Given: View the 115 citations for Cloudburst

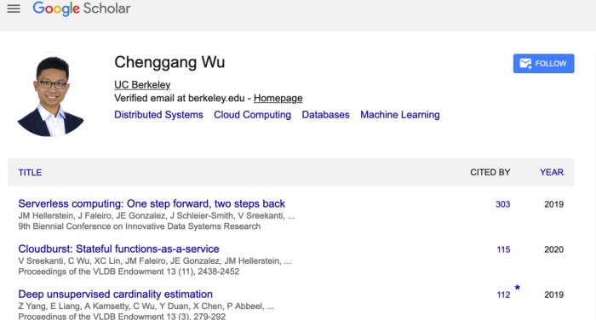Looking at the screenshot, I should [x=503, y=249].
